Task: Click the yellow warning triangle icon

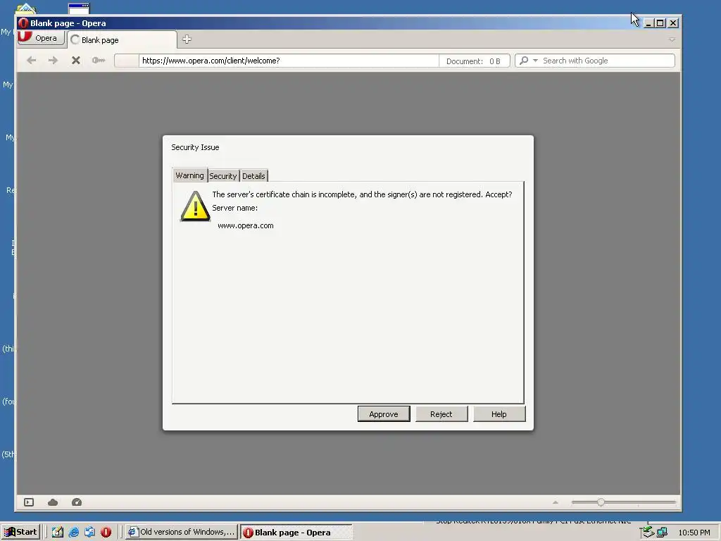Action: pyautogui.click(x=196, y=206)
